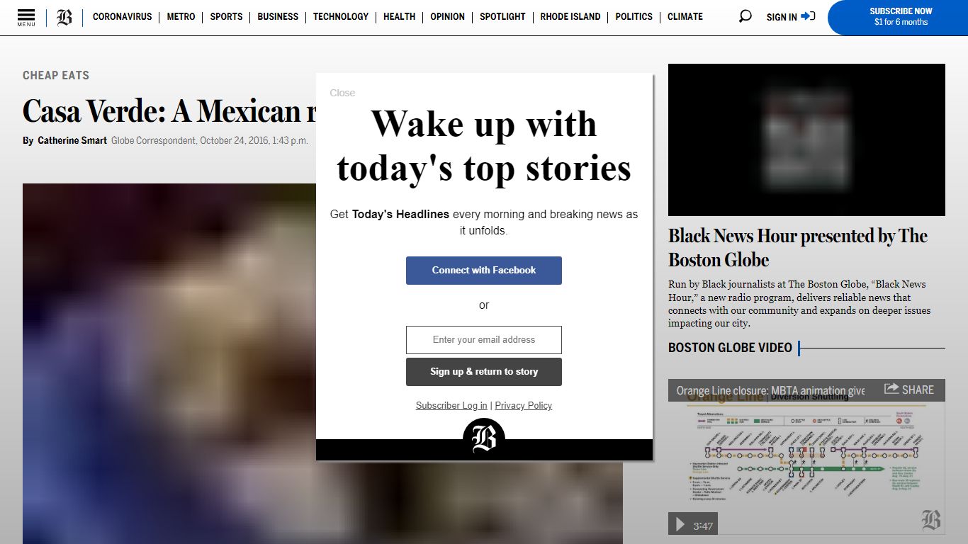Click the Casa Verde article headline
Screen dimensions: 968x544
click(169, 111)
